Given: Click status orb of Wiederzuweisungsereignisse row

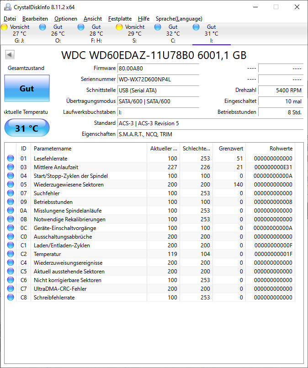Looking at the screenshot, I should [x=11, y=262].
